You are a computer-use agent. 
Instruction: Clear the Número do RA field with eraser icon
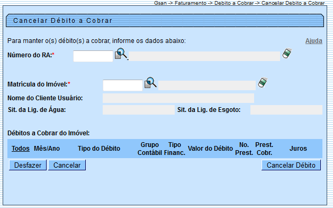pos(287,53)
